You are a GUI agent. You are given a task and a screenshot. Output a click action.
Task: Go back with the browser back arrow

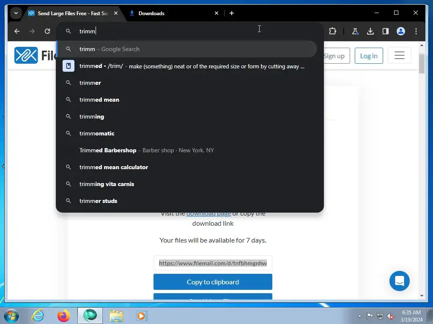coord(17,31)
